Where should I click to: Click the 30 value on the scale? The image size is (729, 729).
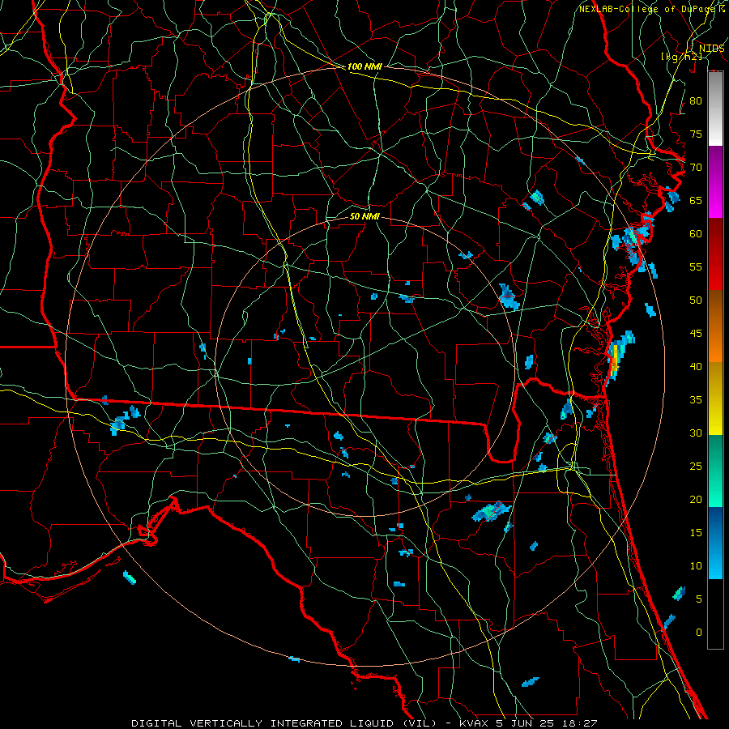[696, 433]
